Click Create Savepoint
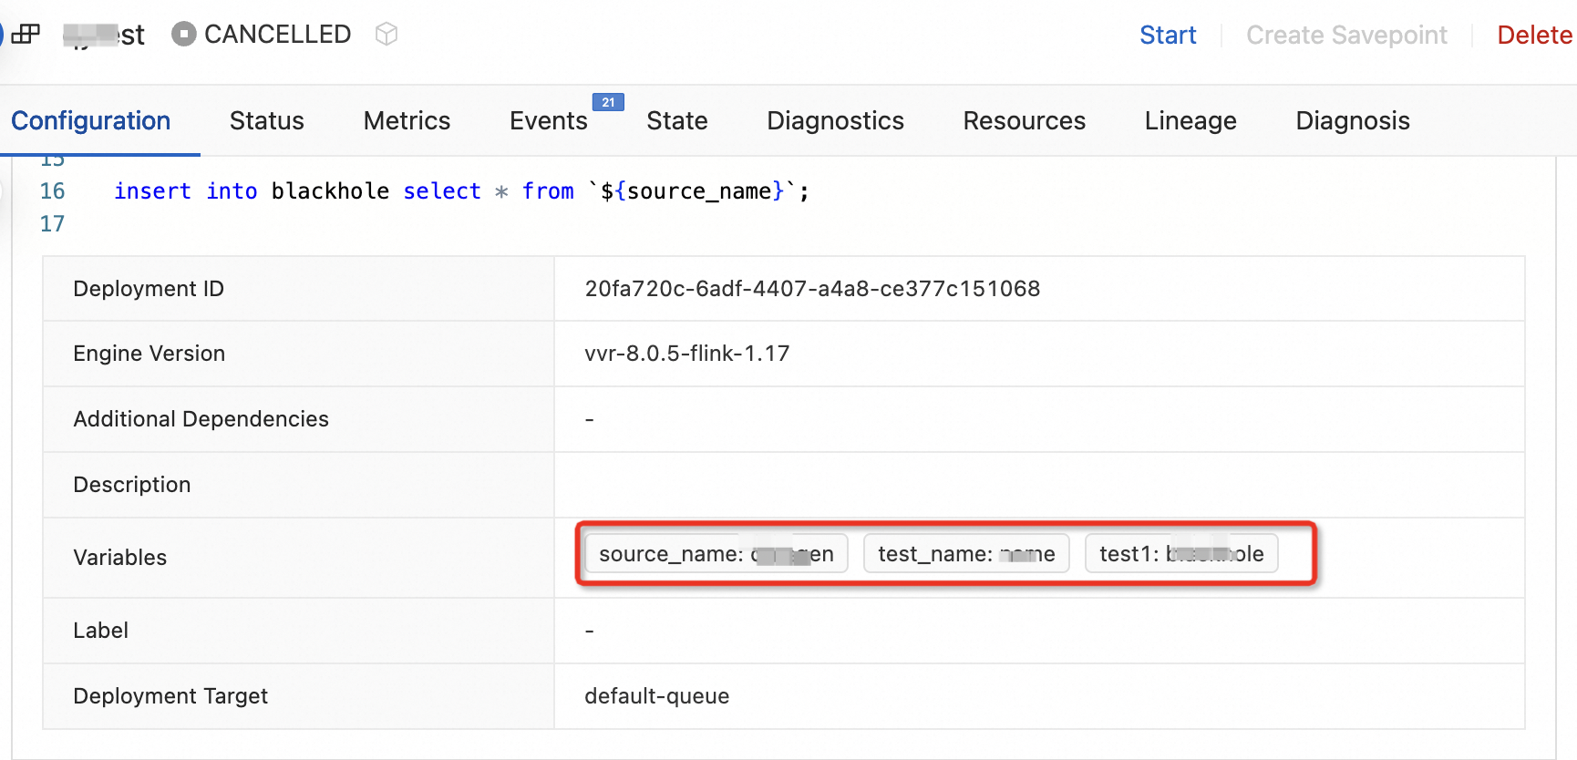This screenshot has width=1577, height=760. 1346,35
